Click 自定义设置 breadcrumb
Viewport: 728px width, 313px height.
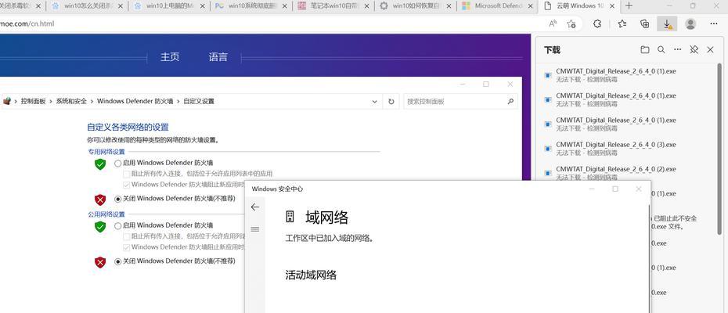(199, 101)
